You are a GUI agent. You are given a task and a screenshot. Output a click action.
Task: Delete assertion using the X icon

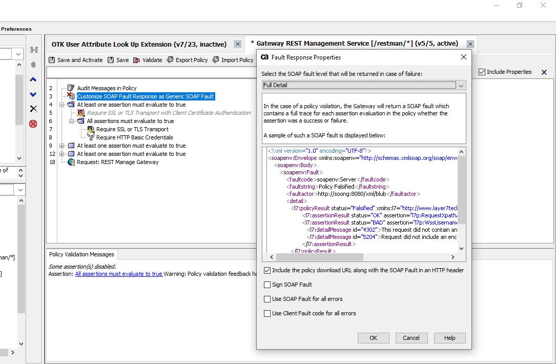pos(33,109)
